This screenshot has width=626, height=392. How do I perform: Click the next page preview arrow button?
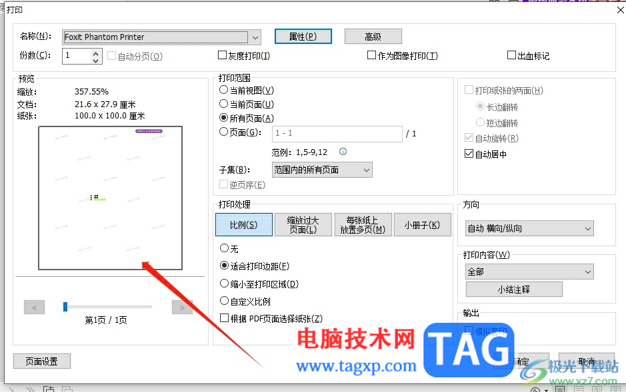click(182, 307)
